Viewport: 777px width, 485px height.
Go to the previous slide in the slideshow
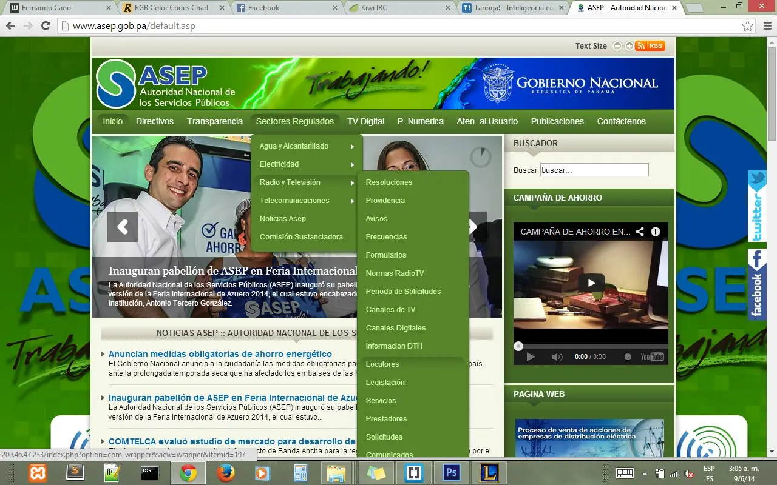[123, 227]
